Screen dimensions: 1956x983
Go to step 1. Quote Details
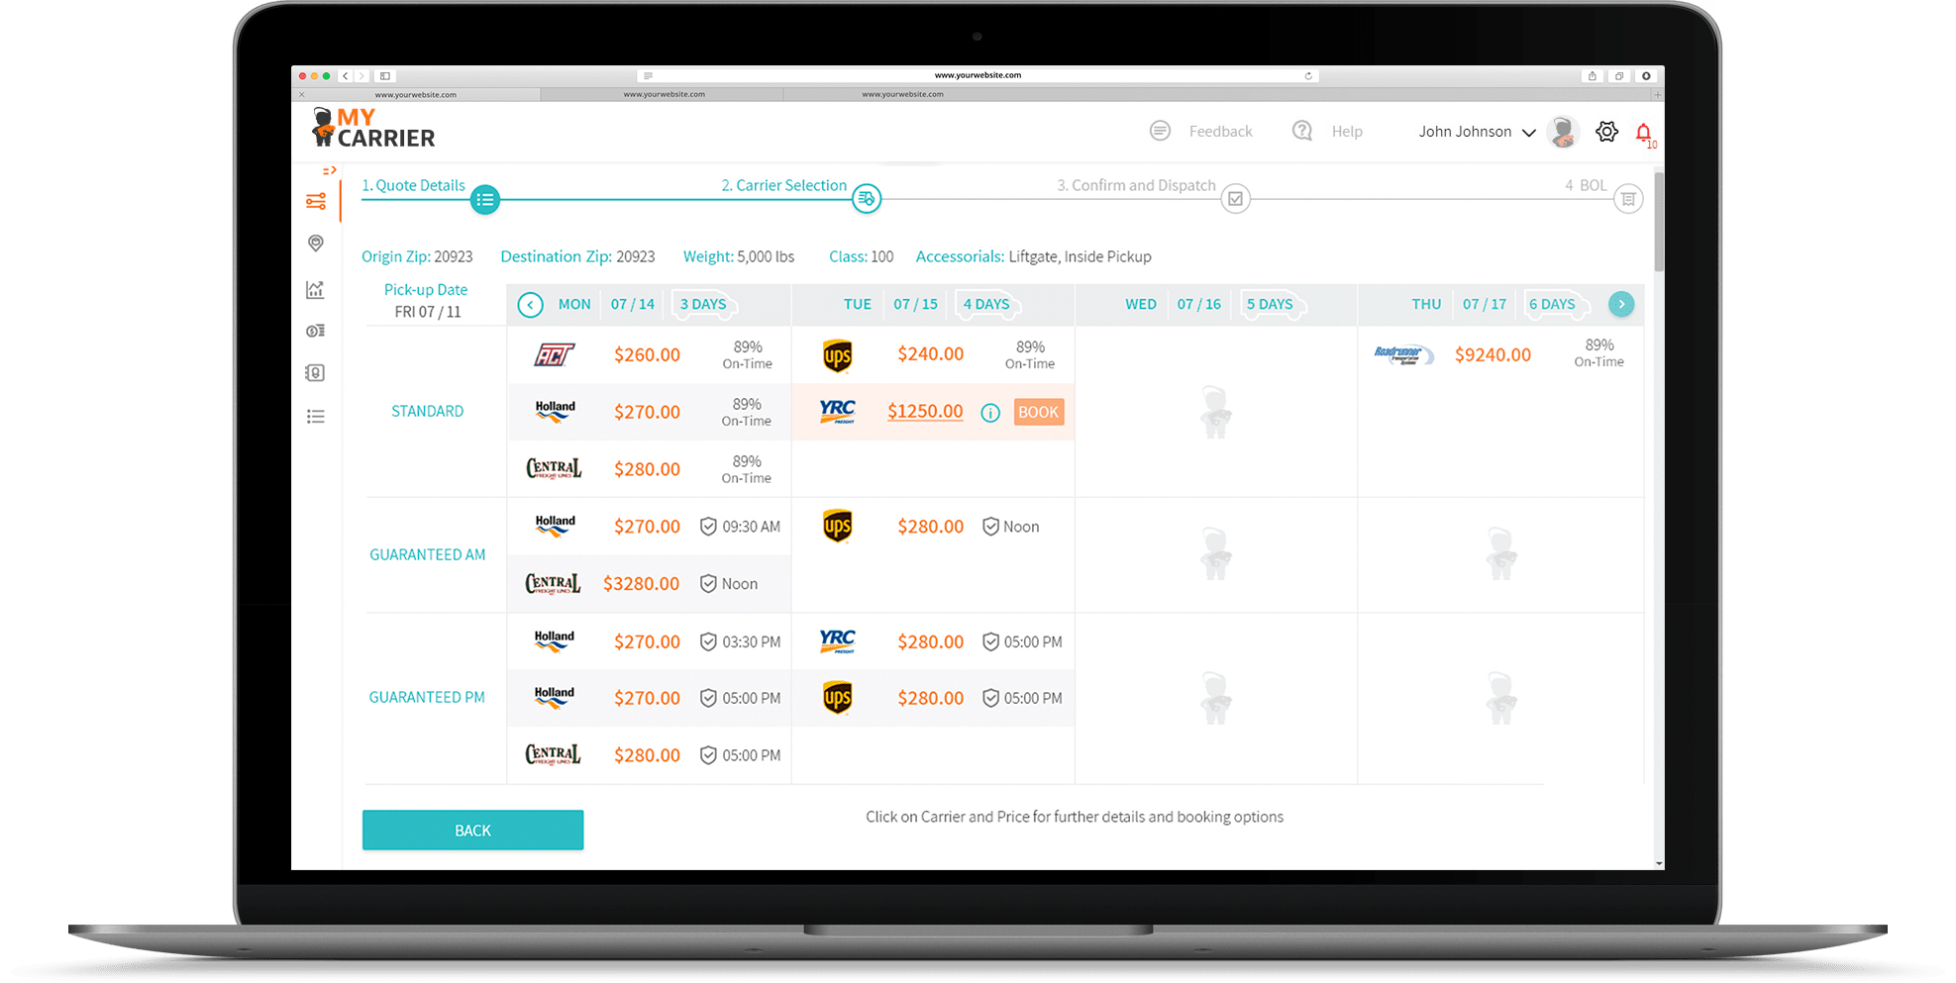click(x=413, y=185)
